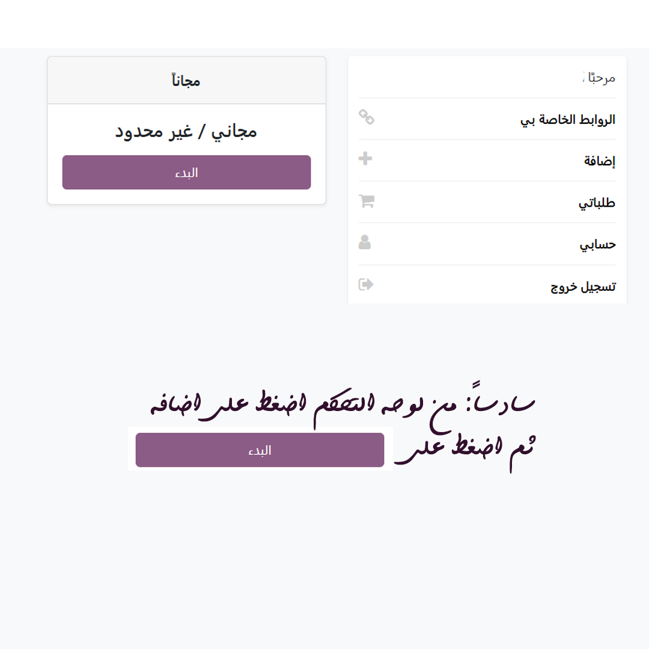
Task: Click the user silhouette icon beside حسابي
Action: pos(365,242)
